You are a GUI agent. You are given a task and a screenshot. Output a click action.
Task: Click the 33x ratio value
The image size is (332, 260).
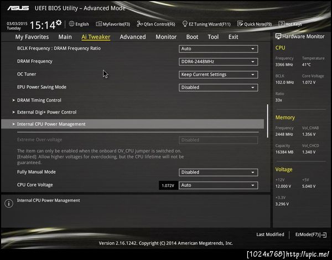[x=279, y=100]
